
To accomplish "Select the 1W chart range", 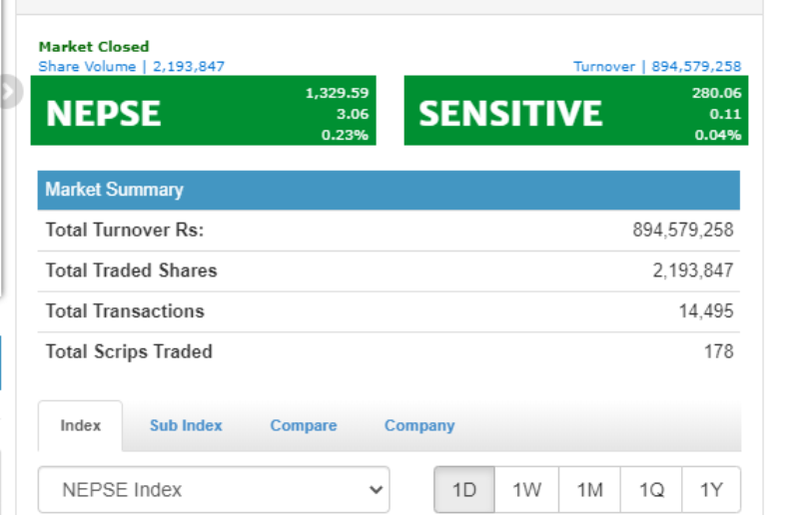I will (526, 490).
